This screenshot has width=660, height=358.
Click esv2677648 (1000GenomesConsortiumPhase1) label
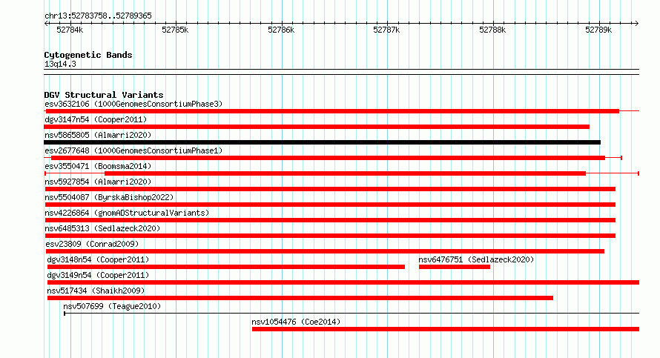point(133,150)
